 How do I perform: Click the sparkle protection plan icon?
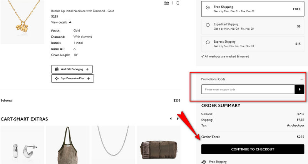tap(57, 78)
